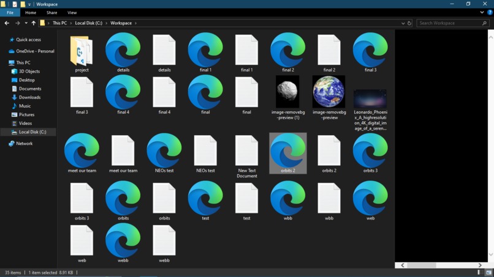Open the File menu
This screenshot has height=277, width=494.
(x=10, y=13)
